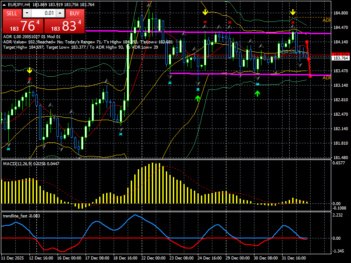The image size is (351, 263).
Task: Click the 22 Dec 00:00 time label
Action: [153, 258]
